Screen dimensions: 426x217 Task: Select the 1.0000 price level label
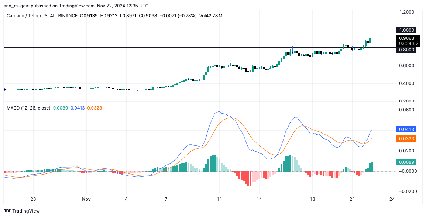(406, 30)
